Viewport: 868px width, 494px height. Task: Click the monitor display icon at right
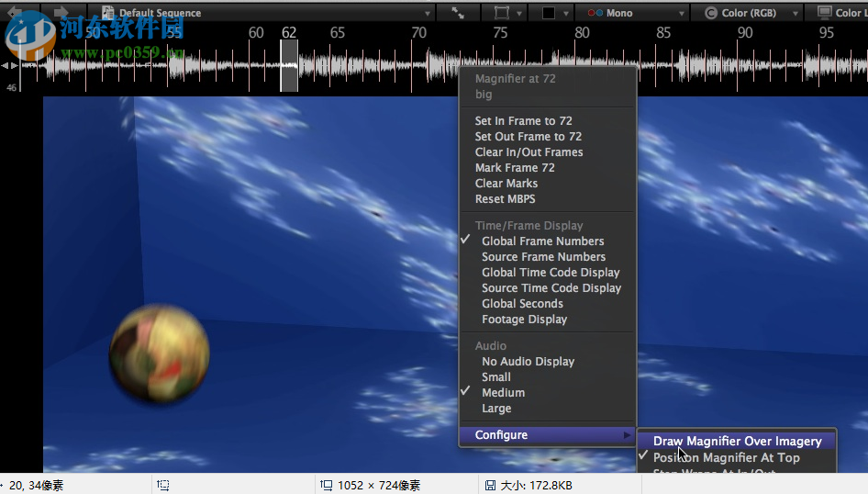point(823,13)
